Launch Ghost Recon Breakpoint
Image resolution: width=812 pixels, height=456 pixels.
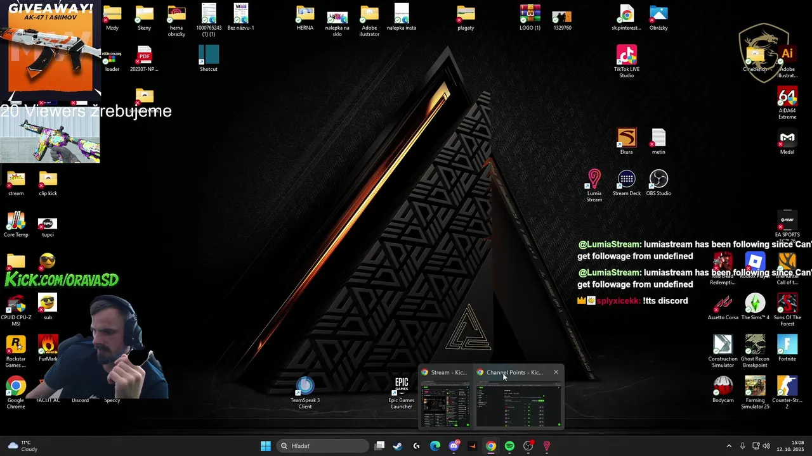click(755, 351)
